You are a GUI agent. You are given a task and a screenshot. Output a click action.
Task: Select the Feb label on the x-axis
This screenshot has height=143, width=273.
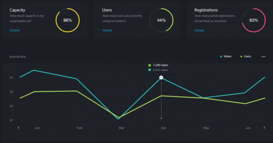[79, 128]
